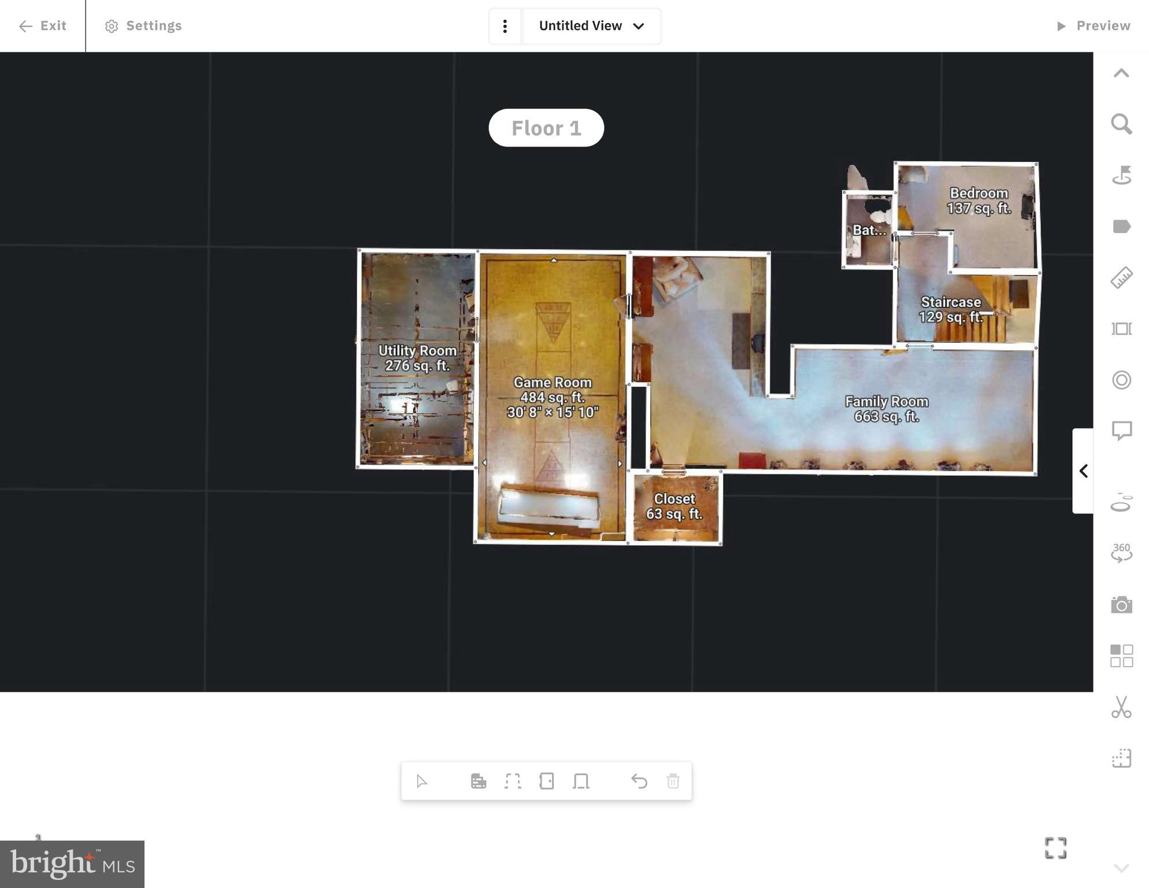Open the camera photo capture tool
Image resolution: width=1149 pixels, height=888 pixels.
(1121, 605)
